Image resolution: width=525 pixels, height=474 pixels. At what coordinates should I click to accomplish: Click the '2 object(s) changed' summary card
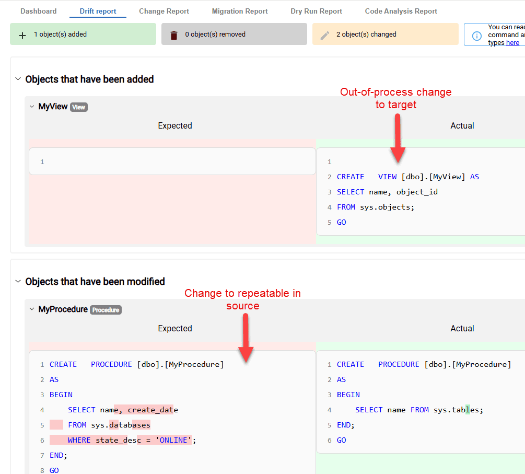click(386, 34)
